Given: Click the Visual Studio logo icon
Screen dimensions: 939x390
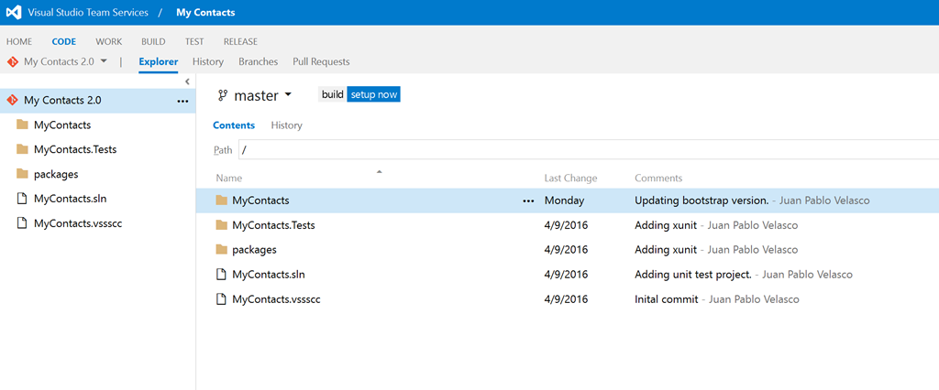Looking at the screenshot, I should (x=14, y=13).
